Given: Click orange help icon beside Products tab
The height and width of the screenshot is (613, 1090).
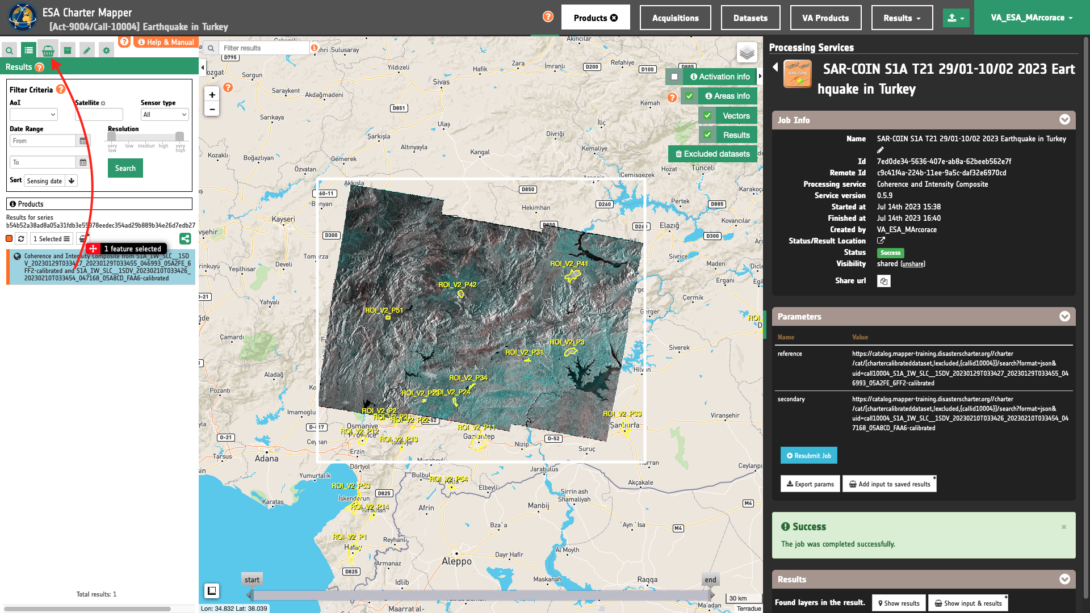Looking at the screenshot, I should (548, 16).
